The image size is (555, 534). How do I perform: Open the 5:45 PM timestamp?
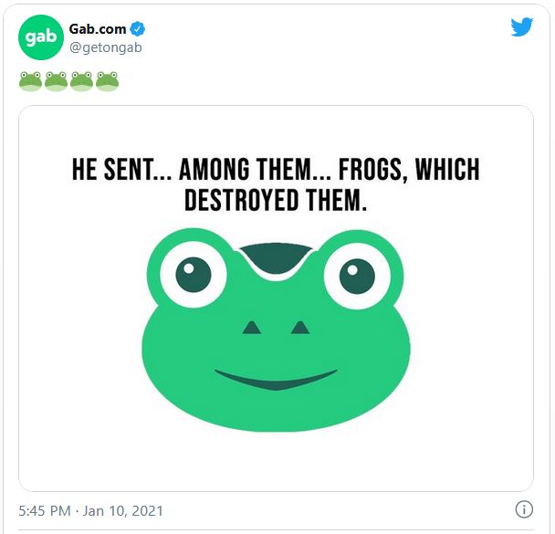click(45, 511)
